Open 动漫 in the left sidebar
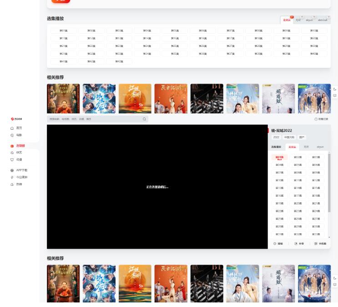 pos(19,159)
